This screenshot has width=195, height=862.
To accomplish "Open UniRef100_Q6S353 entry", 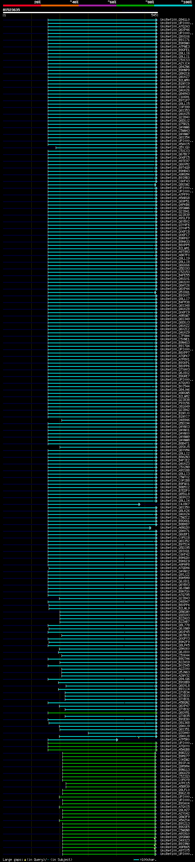I will (x=175, y=110).
